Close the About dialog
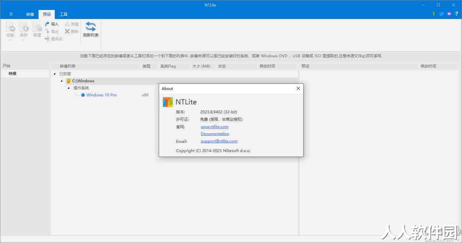Viewport: 462px width, 243px height. click(x=298, y=89)
